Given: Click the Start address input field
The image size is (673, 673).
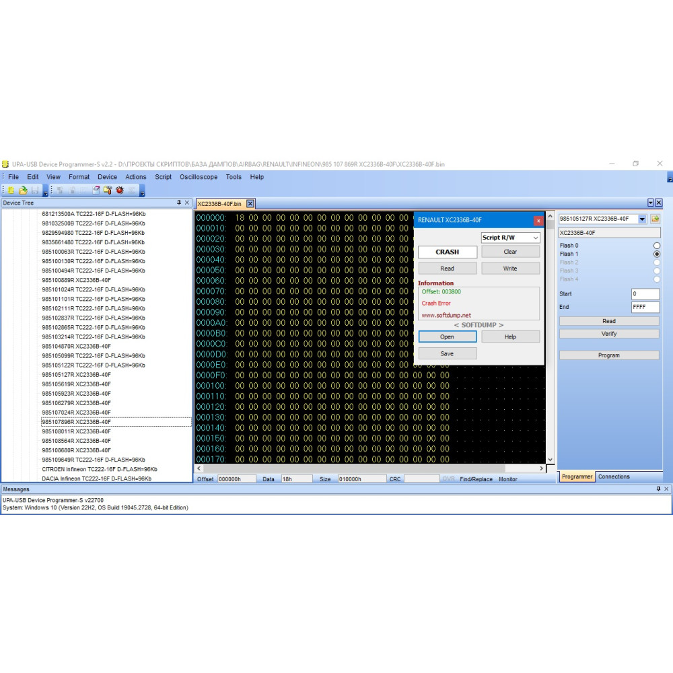Looking at the screenshot, I should [x=645, y=294].
